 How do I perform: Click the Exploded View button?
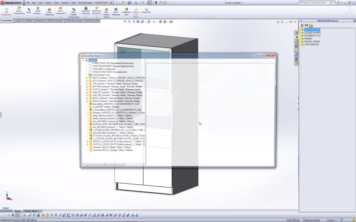126,12
